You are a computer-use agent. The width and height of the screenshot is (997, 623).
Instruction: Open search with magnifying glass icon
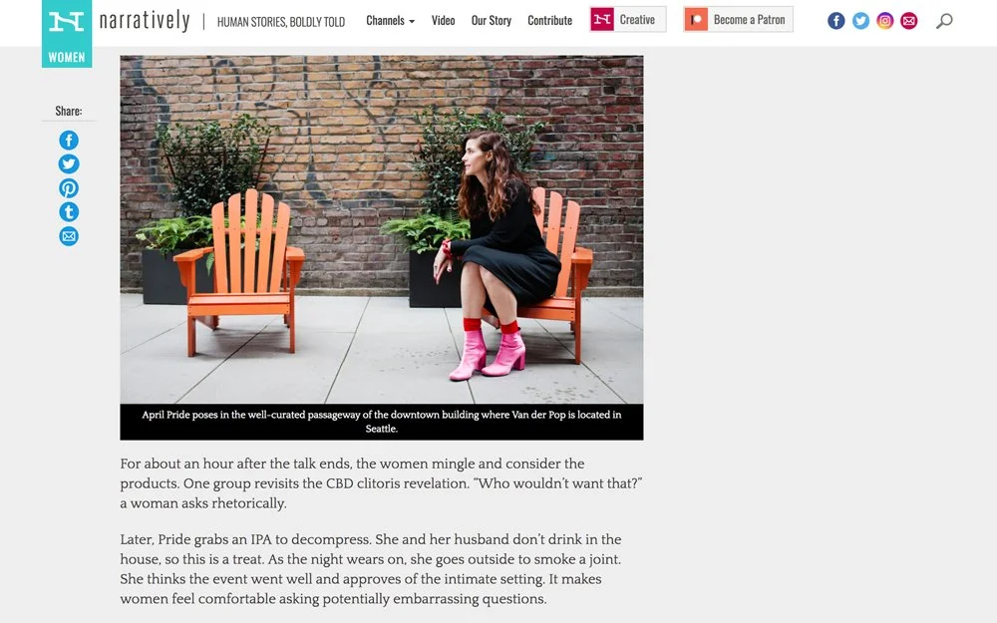pos(944,21)
